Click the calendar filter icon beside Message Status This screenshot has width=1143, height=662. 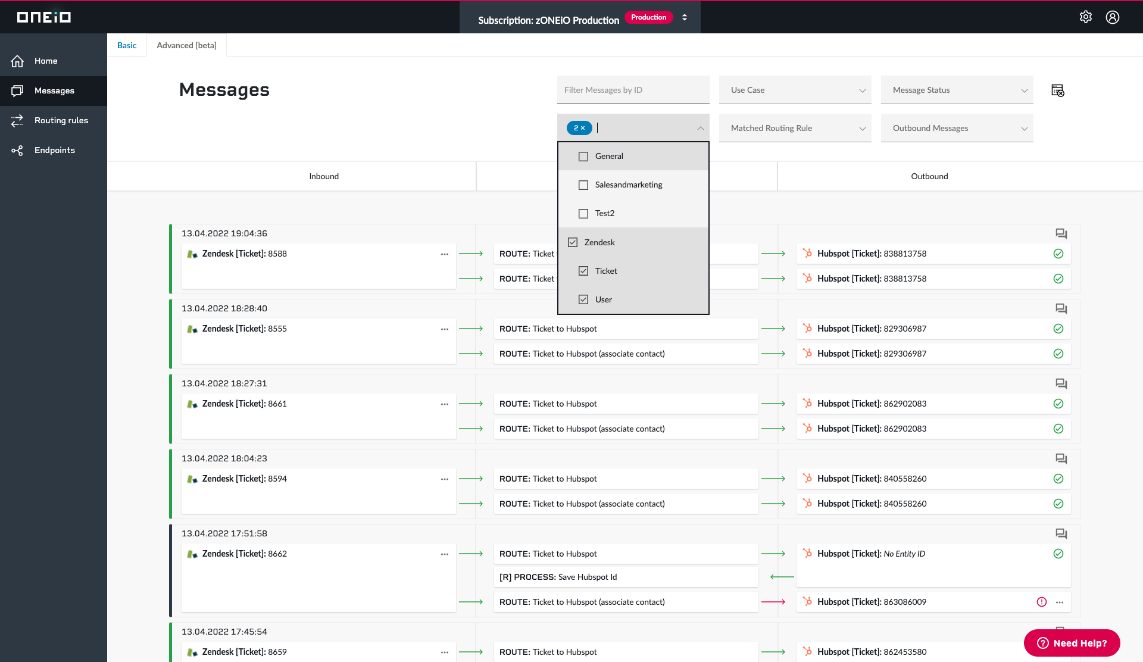click(x=1058, y=90)
